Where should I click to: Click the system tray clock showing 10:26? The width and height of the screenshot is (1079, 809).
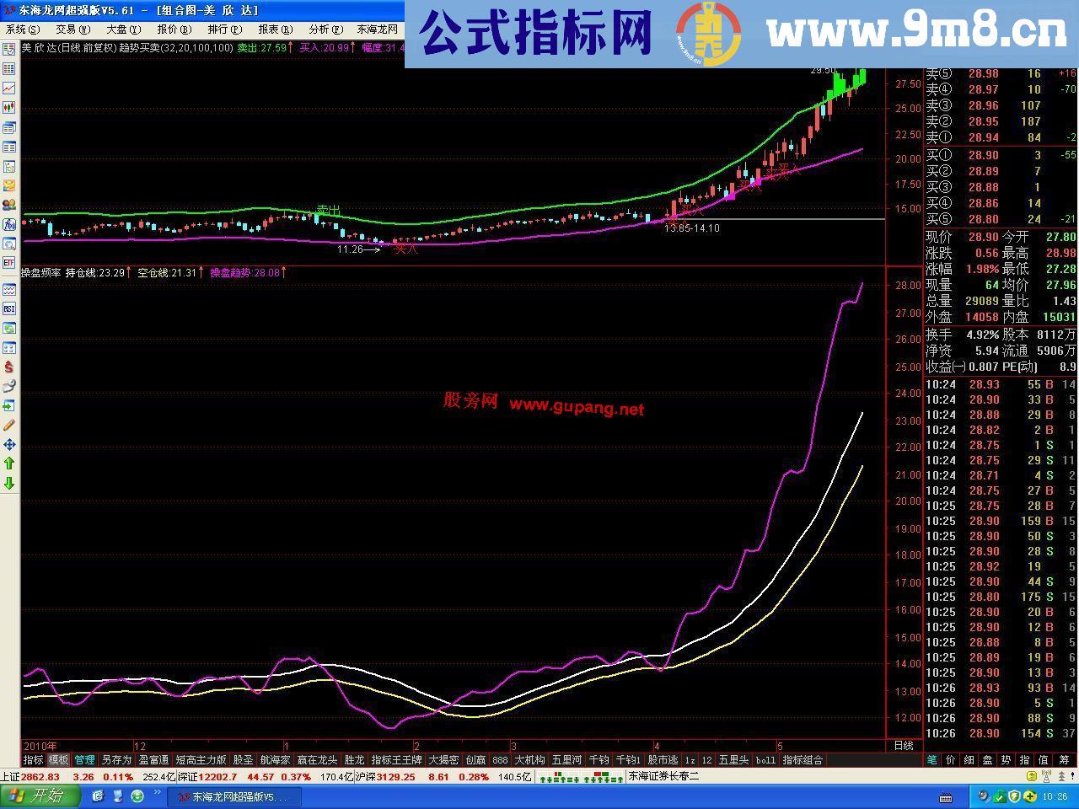tap(1055, 796)
